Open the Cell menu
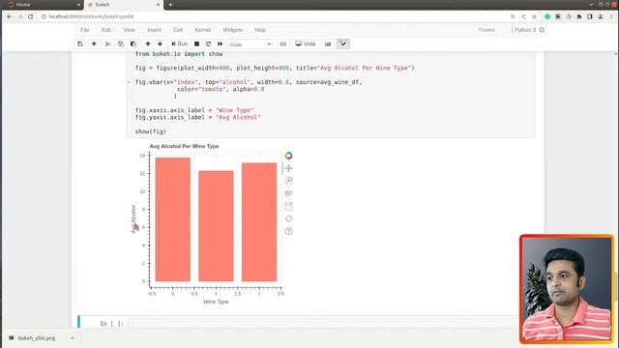Viewport: 619px width, 348px height. click(x=178, y=30)
